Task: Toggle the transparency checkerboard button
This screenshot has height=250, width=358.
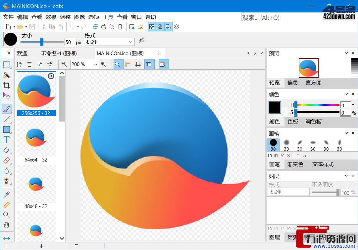Action: (x=152, y=27)
